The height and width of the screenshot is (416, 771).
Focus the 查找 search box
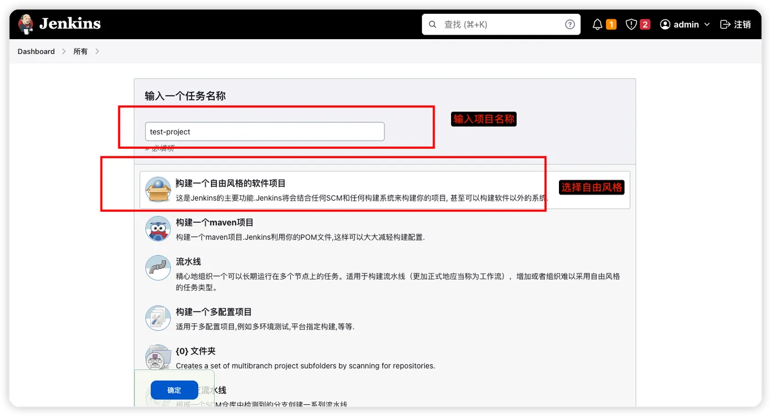pos(501,24)
